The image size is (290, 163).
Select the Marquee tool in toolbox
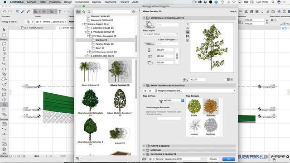[x=4, y=35]
